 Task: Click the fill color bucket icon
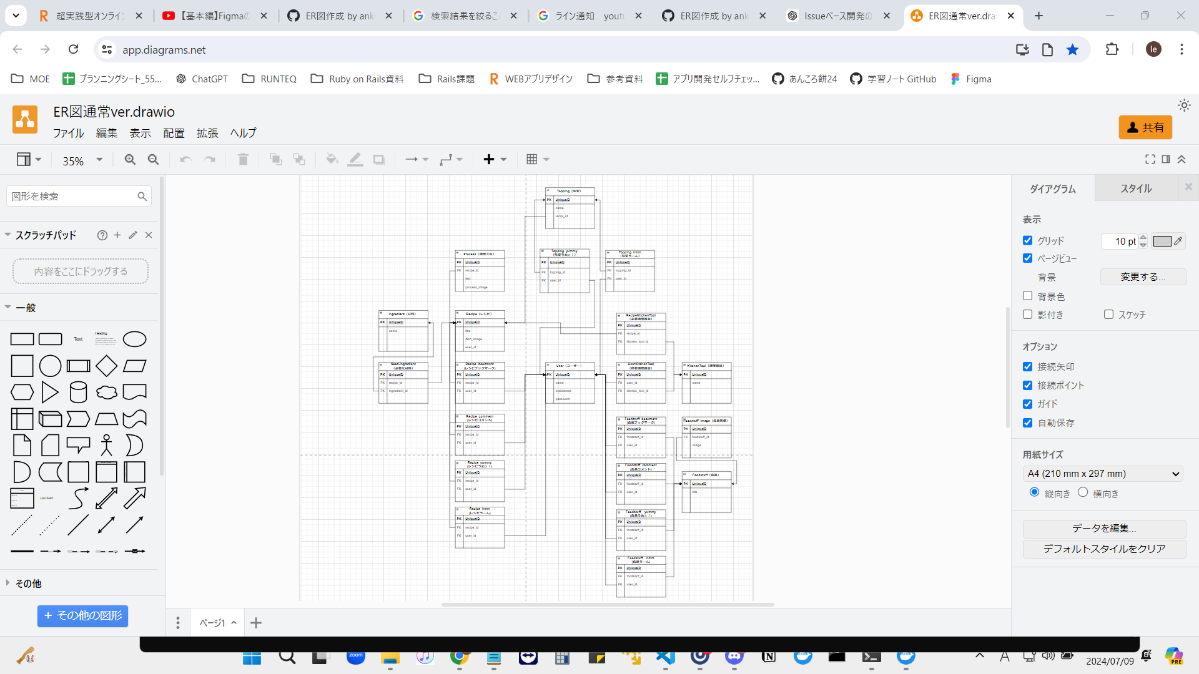click(x=332, y=160)
